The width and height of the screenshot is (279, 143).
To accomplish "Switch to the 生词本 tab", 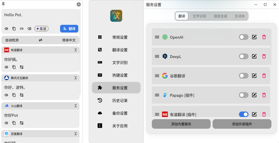I will [x=240, y=16].
